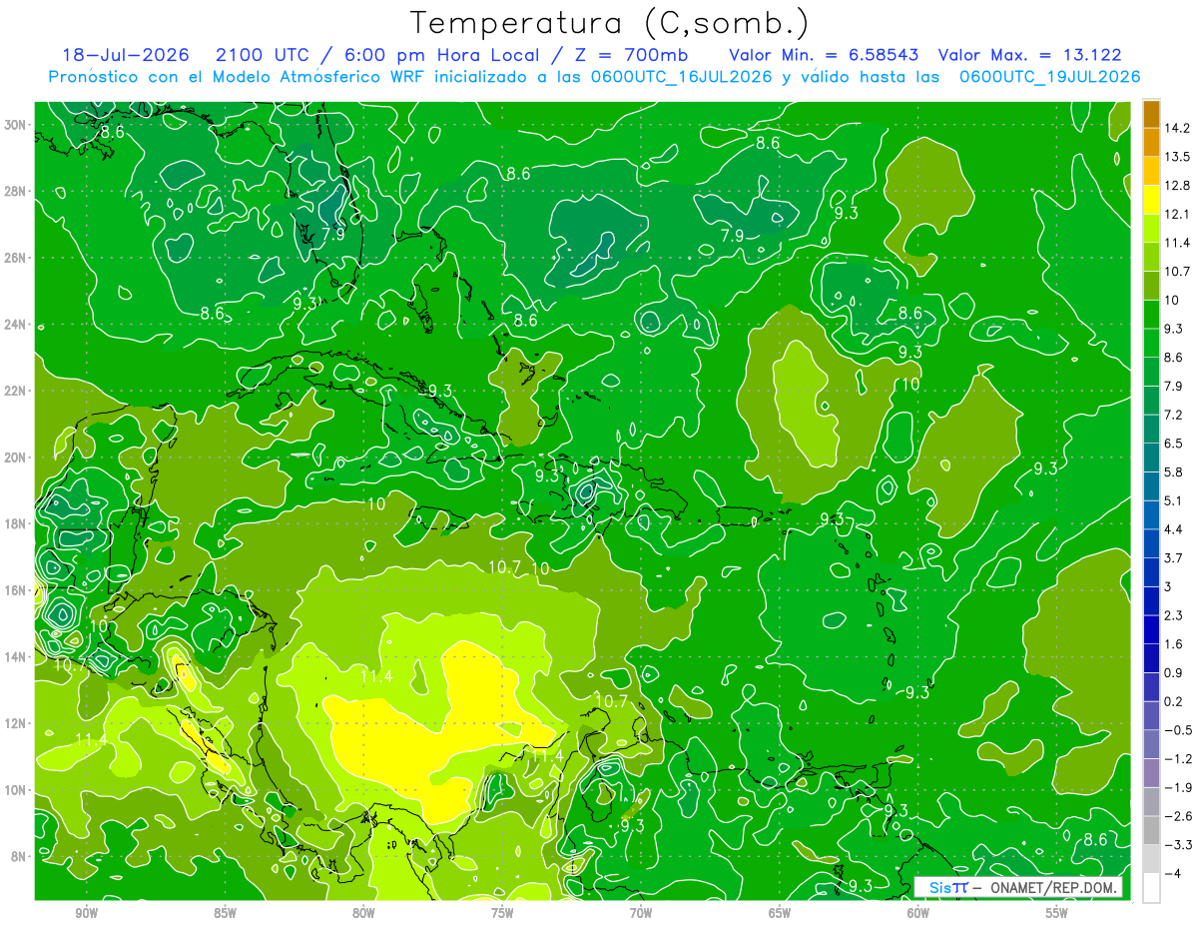The width and height of the screenshot is (1198, 926).
Task: Click the valid-until time "0600UTC_19JUL2026"
Action: (1049, 77)
